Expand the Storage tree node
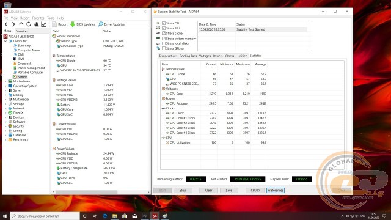 [5, 104]
